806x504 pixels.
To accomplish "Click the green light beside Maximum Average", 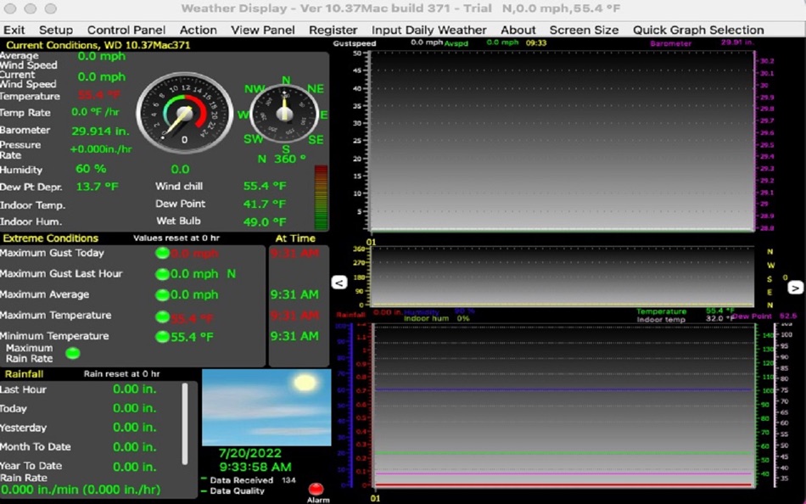I will [x=162, y=294].
